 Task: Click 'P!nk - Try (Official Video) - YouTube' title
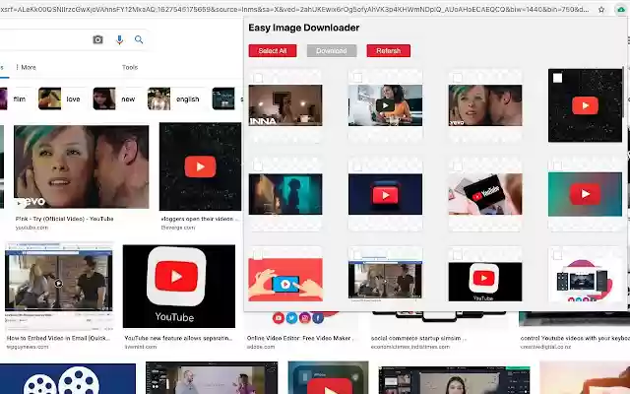coord(64,219)
